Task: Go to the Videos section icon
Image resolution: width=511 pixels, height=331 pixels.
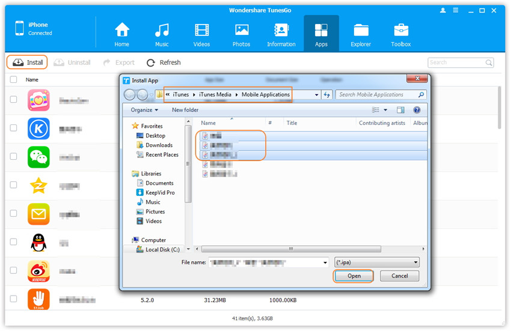Action: pos(201,30)
